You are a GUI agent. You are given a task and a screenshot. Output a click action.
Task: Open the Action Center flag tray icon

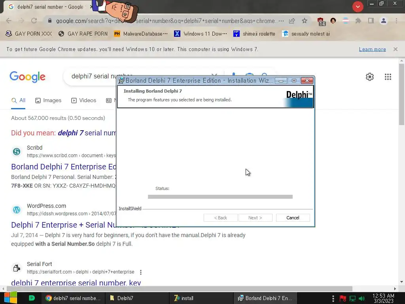click(343, 298)
